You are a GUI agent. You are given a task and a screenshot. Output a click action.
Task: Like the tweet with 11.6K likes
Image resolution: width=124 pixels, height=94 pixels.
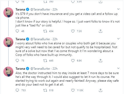(73, 90)
